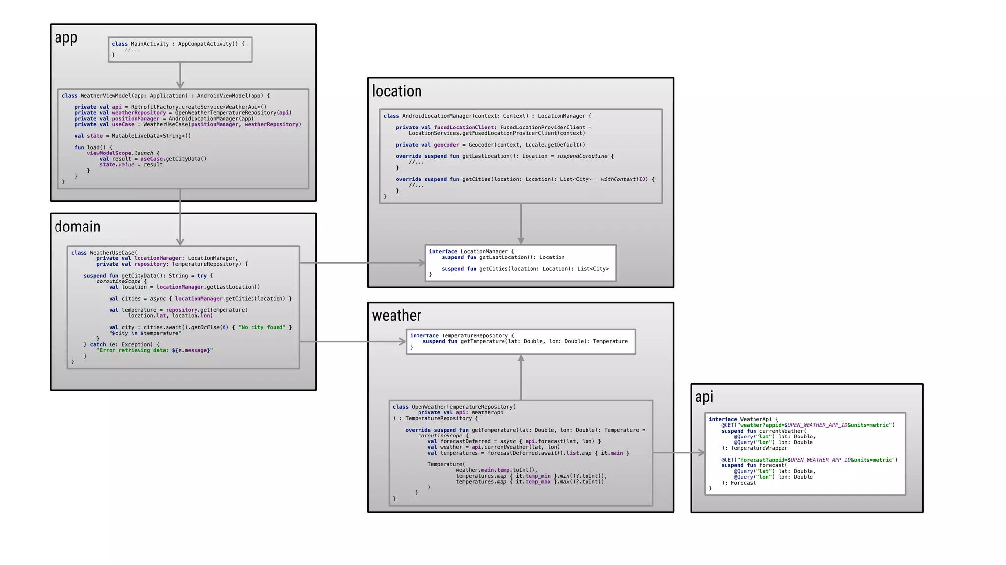The width and height of the screenshot is (1006, 565).
Task: Click the OpenWeatherTemperatureRepository class box
Action: pos(521,453)
